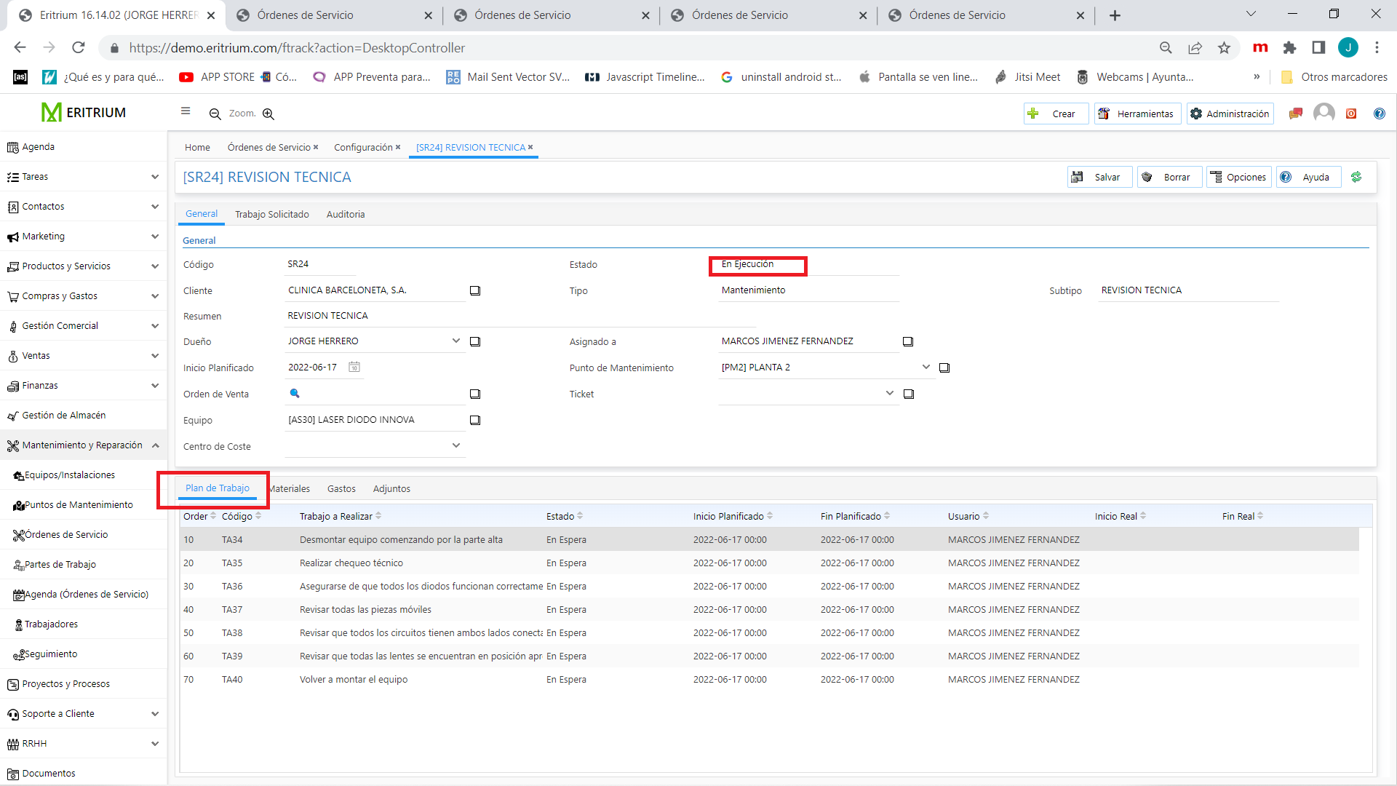Open the calendar picker for Inicio Planificado

pos(354,368)
